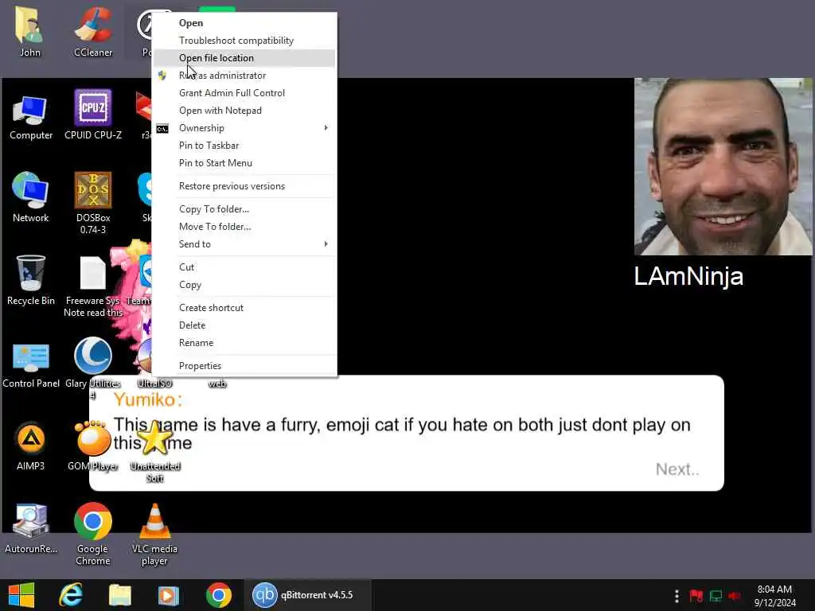Viewport: 815px width, 611px height.
Task: Launch AutorunRe... desktop shortcut
Action: click(x=31, y=529)
